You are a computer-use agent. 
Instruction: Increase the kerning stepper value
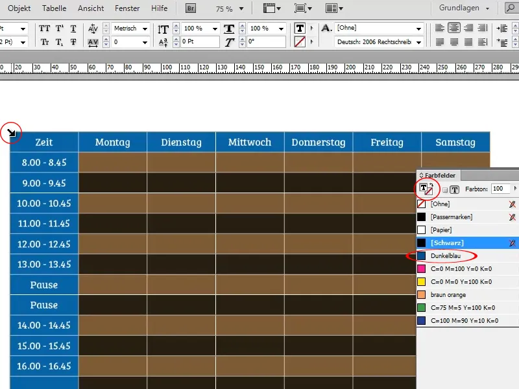point(106,25)
